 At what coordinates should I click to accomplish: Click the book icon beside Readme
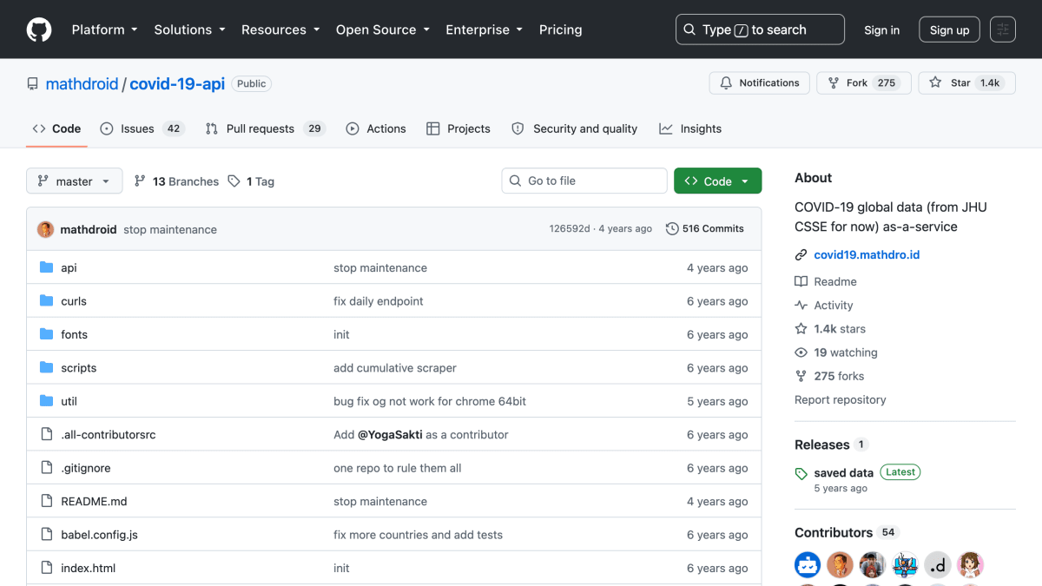point(801,281)
